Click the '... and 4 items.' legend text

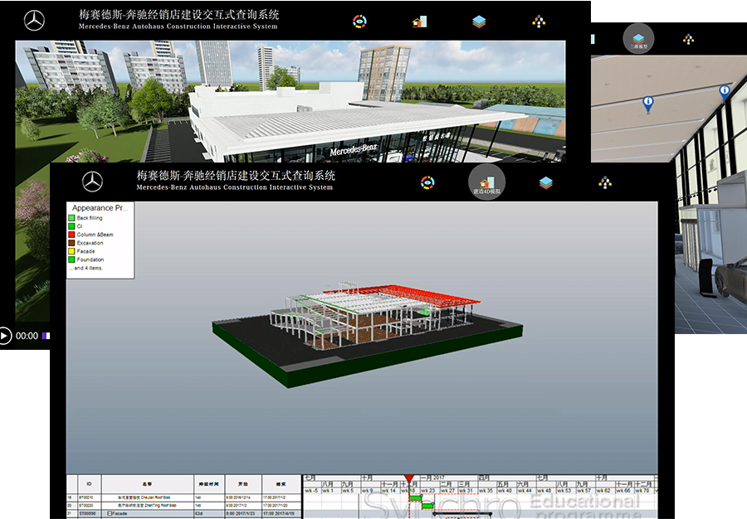click(x=85, y=269)
